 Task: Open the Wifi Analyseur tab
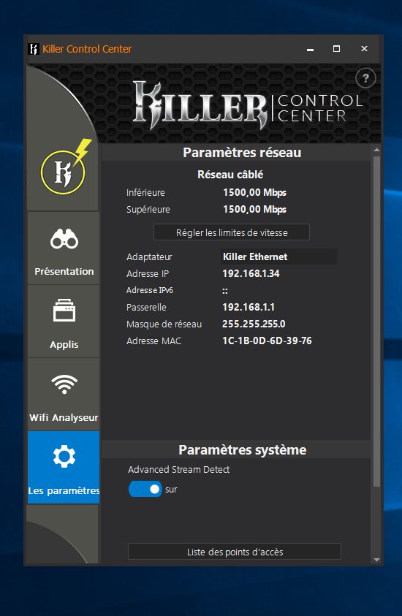64,395
